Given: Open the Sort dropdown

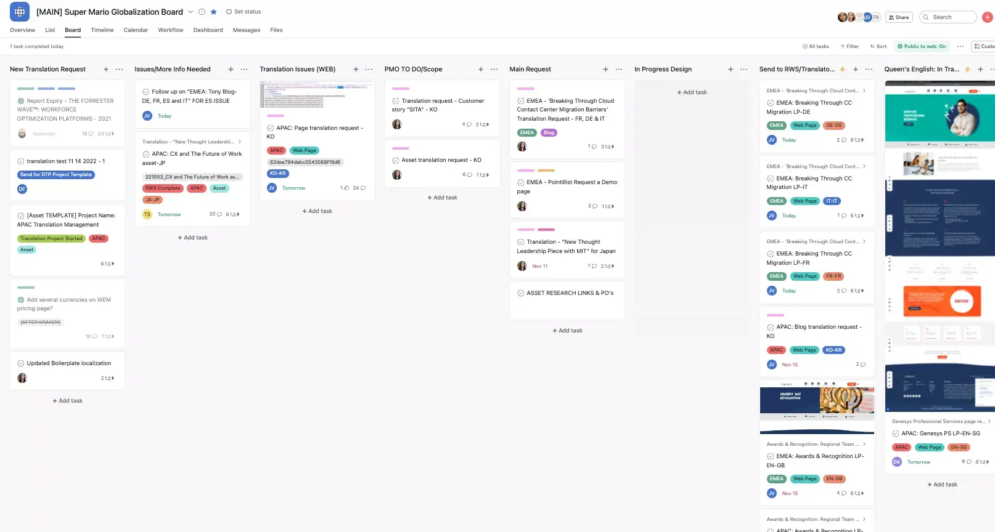Looking at the screenshot, I should click(878, 47).
